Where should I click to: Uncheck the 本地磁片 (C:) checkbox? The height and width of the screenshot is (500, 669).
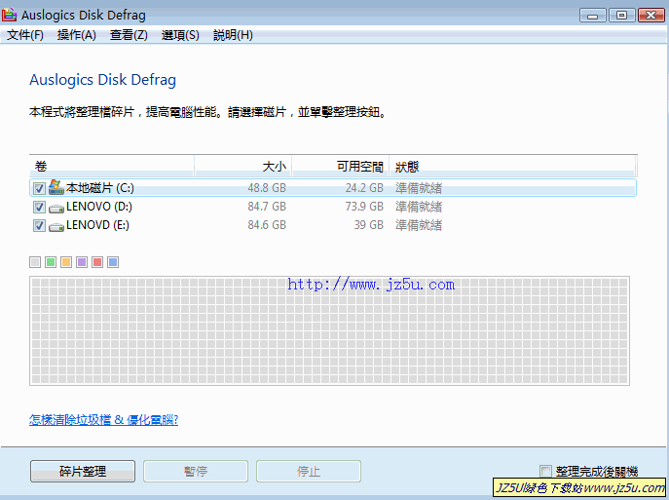click(x=39, y=188)
